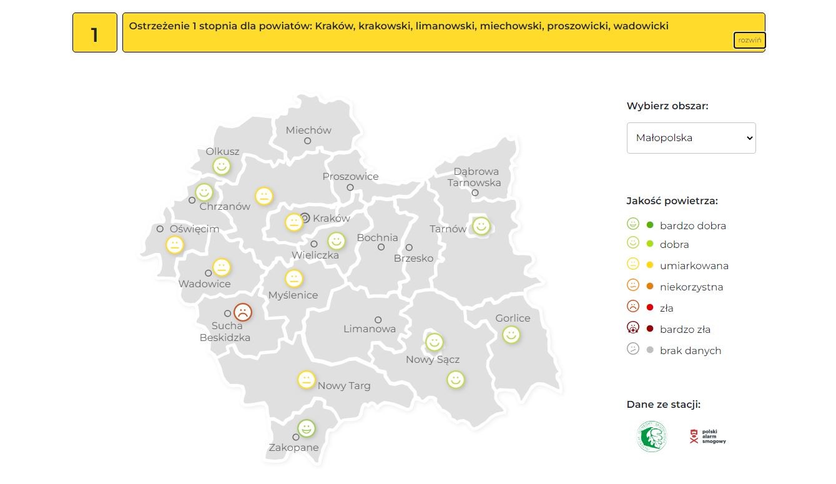This screenshot has height=484, width=836.
Task: Select the green smiley station at Zakopane
Action: [306, 428]
